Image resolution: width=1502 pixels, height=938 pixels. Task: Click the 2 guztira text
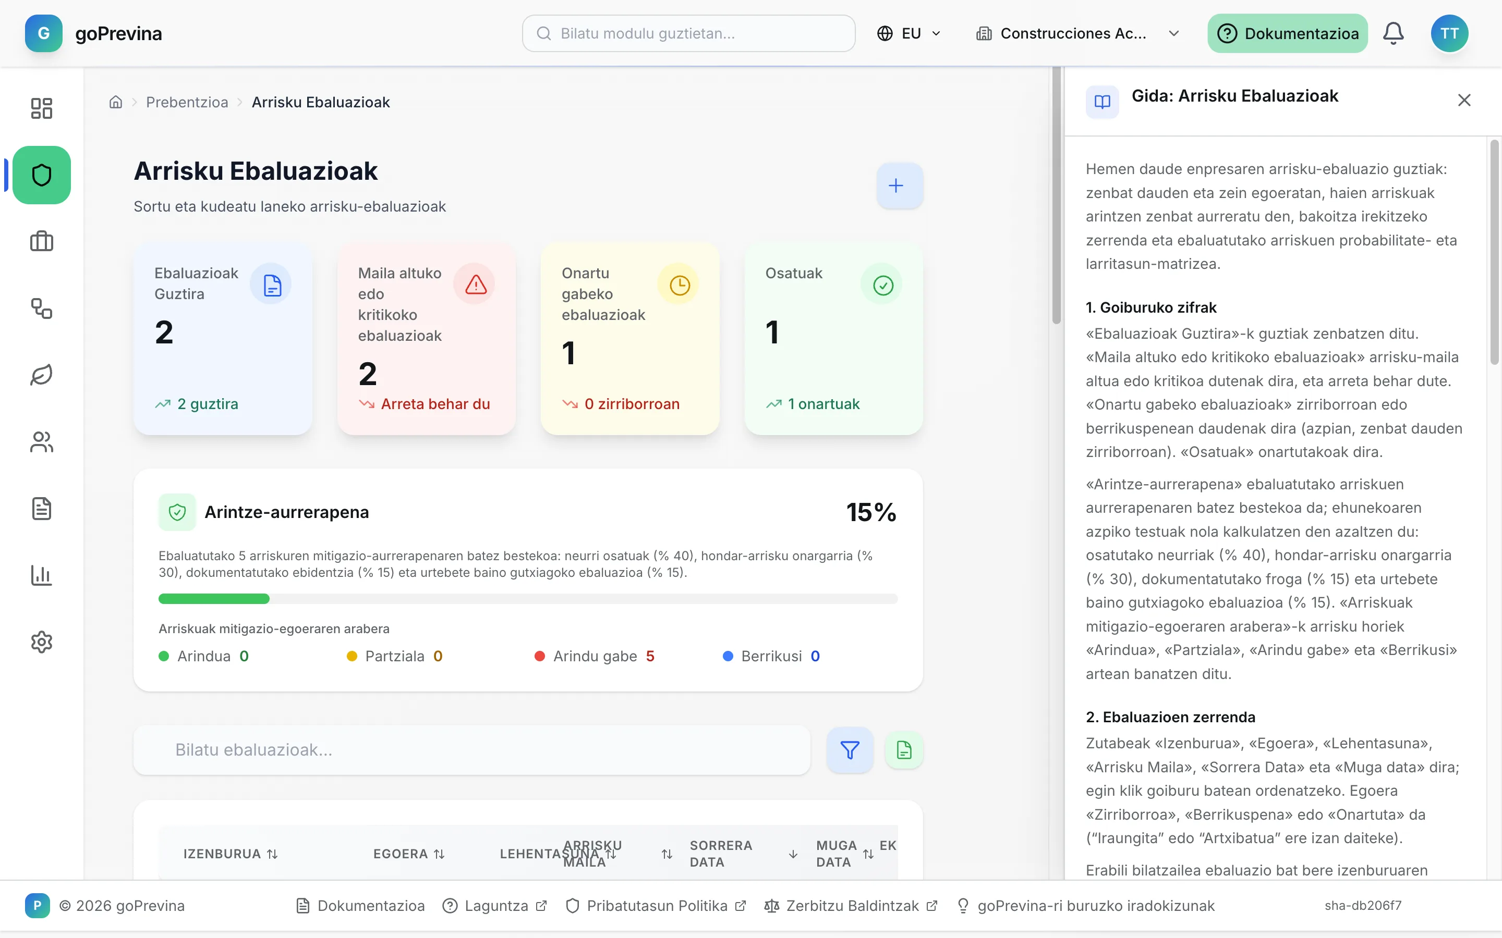[208, 404]
